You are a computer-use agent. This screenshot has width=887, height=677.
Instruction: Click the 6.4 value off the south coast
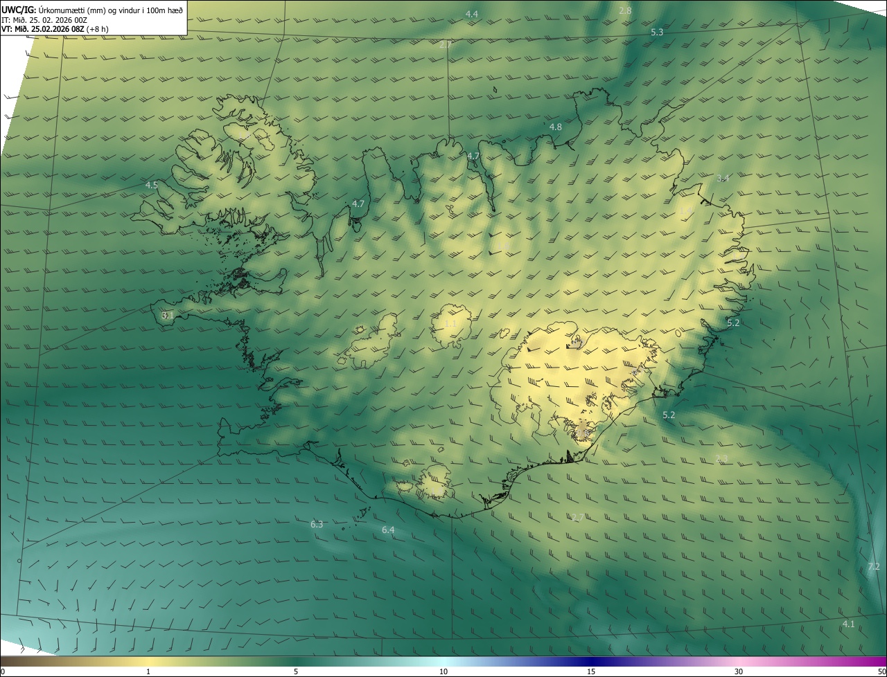pos(388,530)
